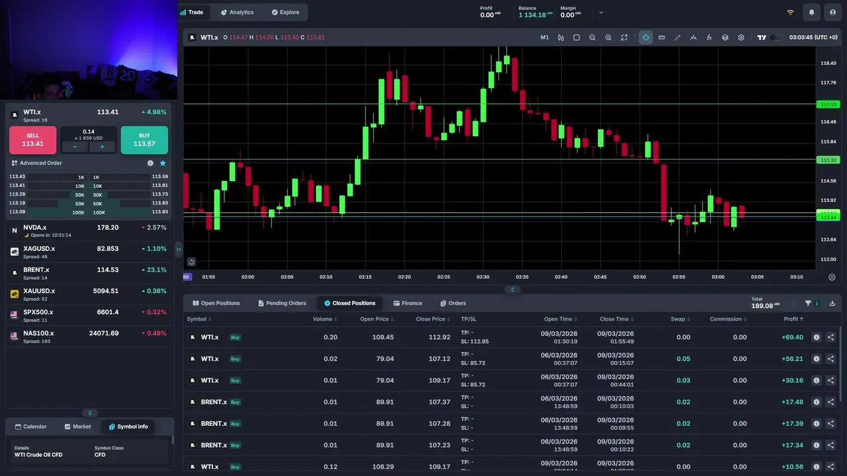
Task: Zoom in the chart with the plus magnifier
Action: click(x=608, y=38)
